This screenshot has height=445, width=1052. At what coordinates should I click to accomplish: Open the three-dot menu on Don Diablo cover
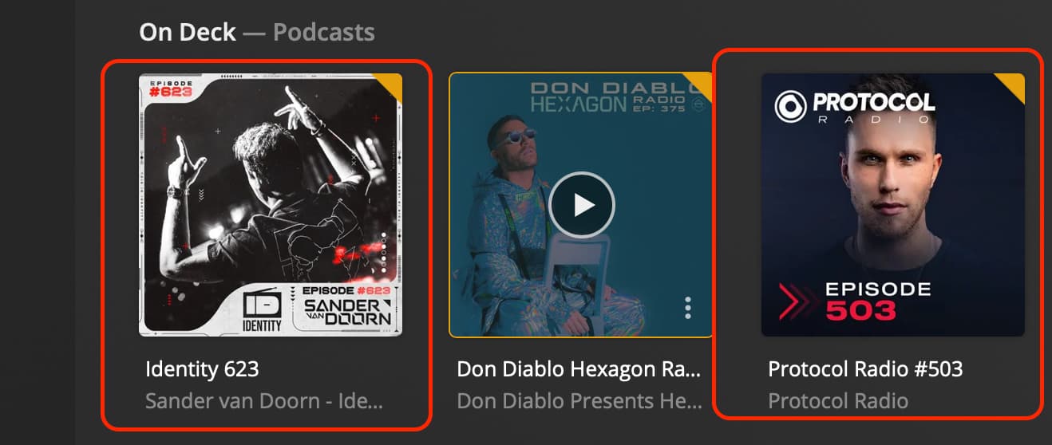pyautogui.click(x=688, y=307)
